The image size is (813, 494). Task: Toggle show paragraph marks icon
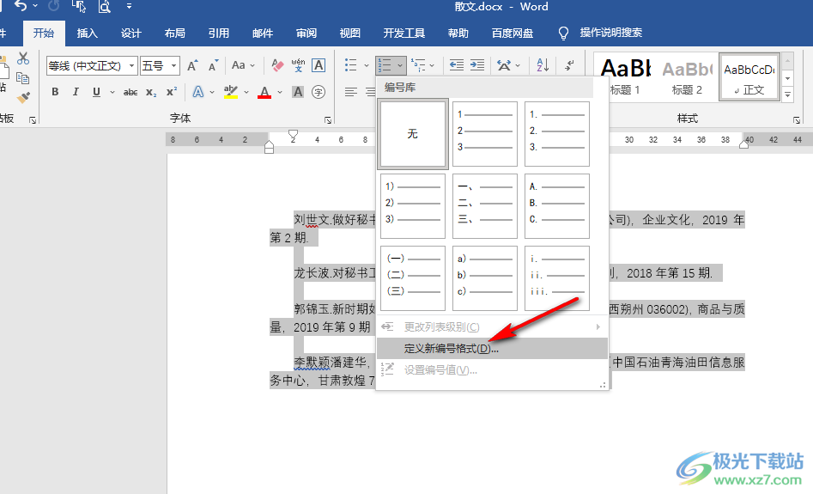click(569, 65)
